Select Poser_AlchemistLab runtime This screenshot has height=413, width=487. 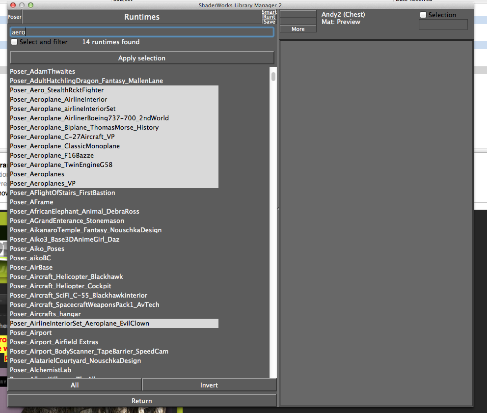tap(114, 370)
